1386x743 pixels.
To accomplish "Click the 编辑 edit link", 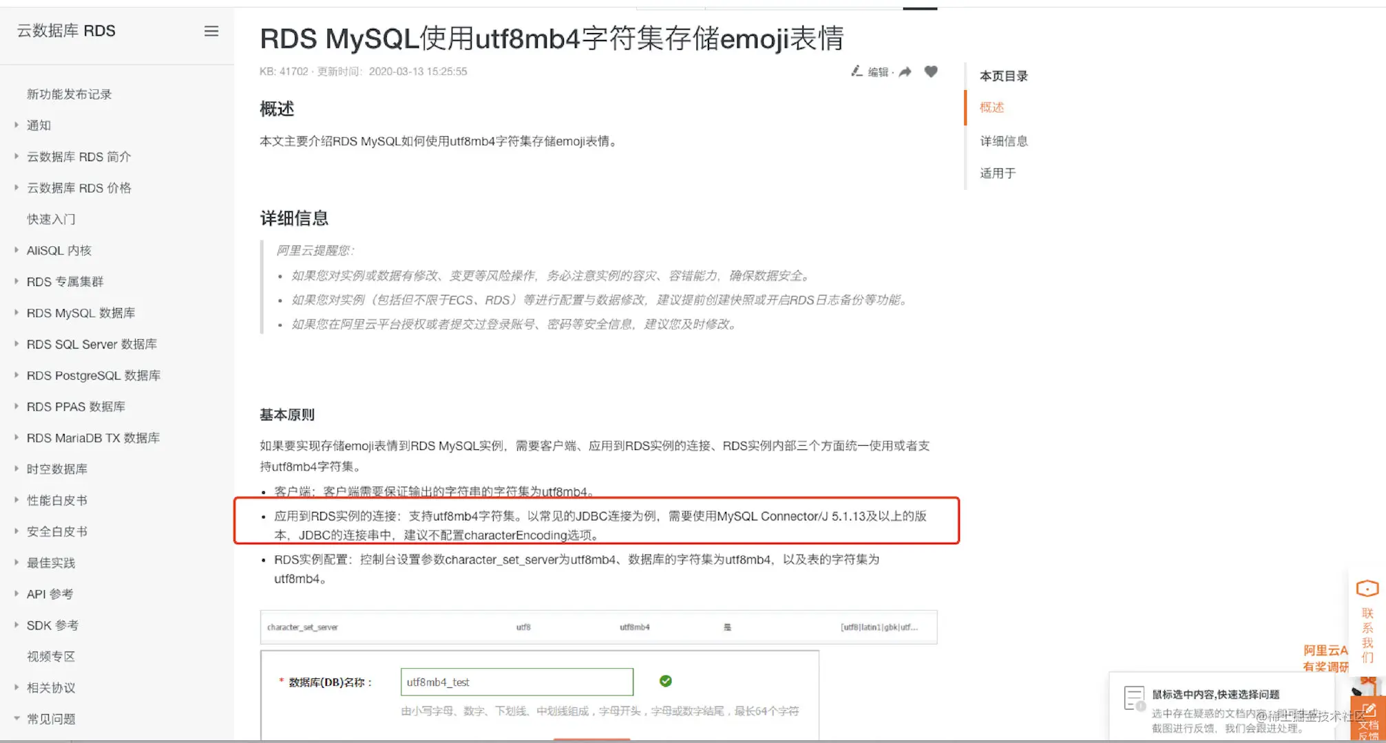I will [878, 72].
